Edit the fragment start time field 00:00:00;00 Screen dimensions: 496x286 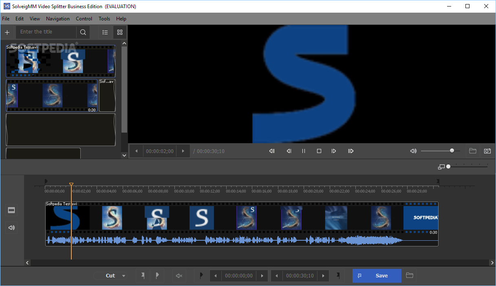(x=239, y=276)
